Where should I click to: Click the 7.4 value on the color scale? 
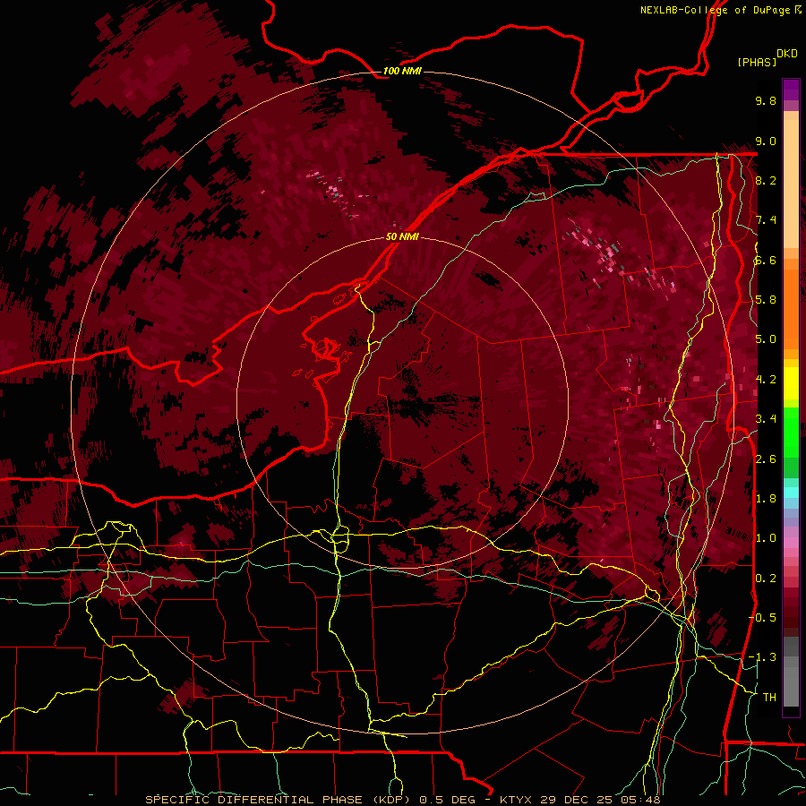(766, 220)
